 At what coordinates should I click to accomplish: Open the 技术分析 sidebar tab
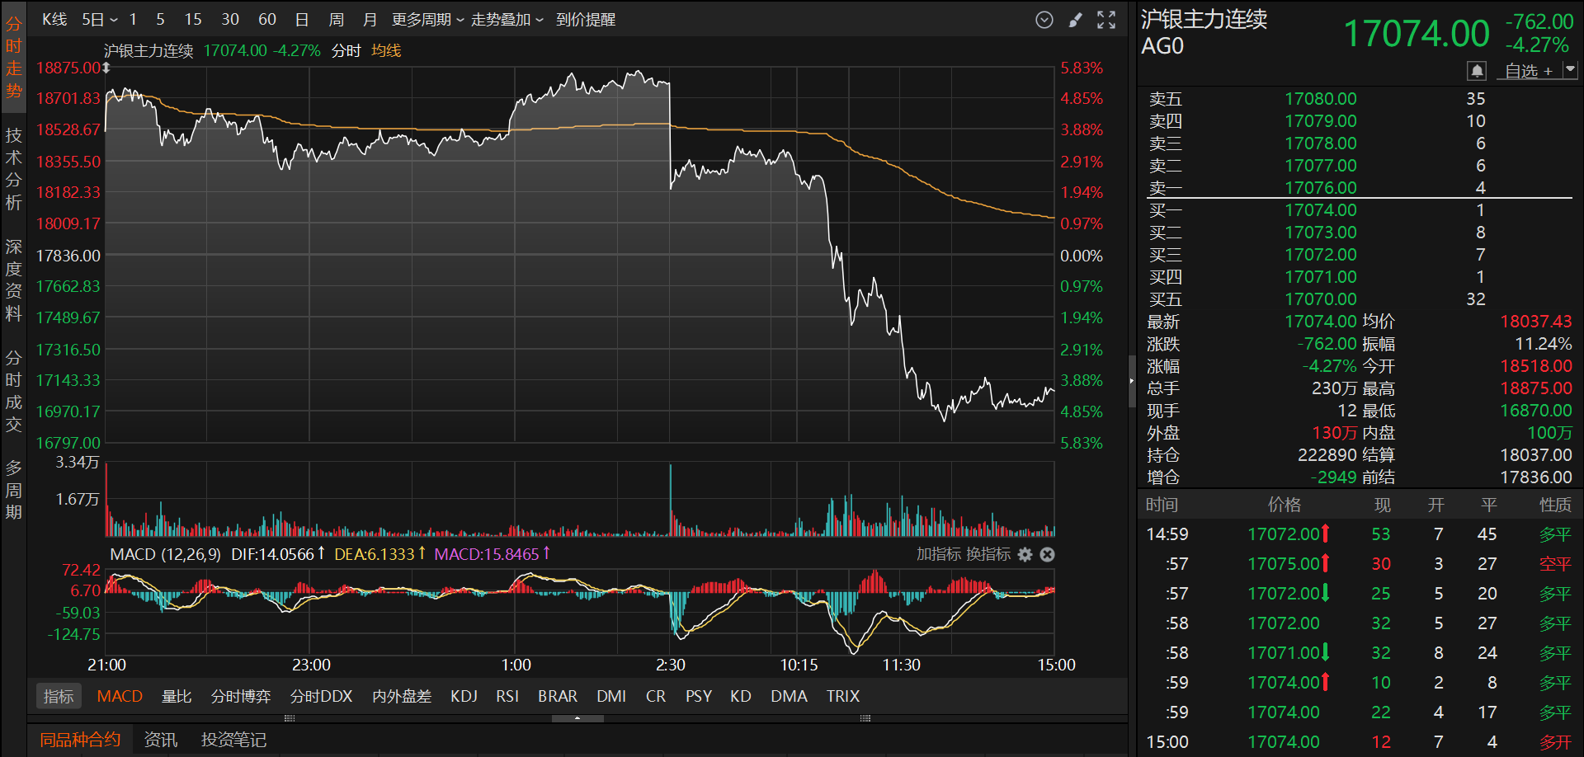coord(14,169)
